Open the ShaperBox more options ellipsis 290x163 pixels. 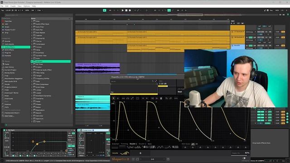176,98
